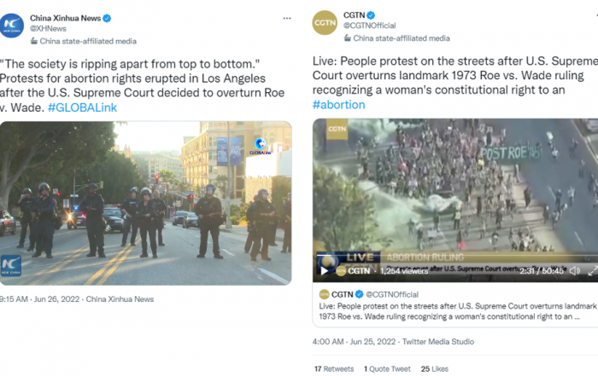Click the 9:15 AM Jun 26, 2022 timestamp
This screenshot has width=598, height=376.
click(x=39, y=299)
